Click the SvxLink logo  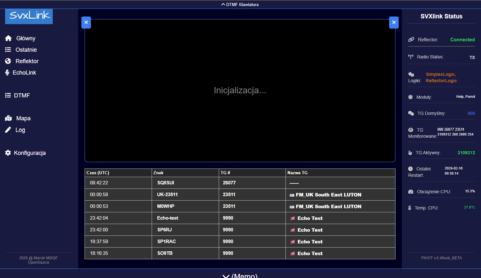point(29,16)
